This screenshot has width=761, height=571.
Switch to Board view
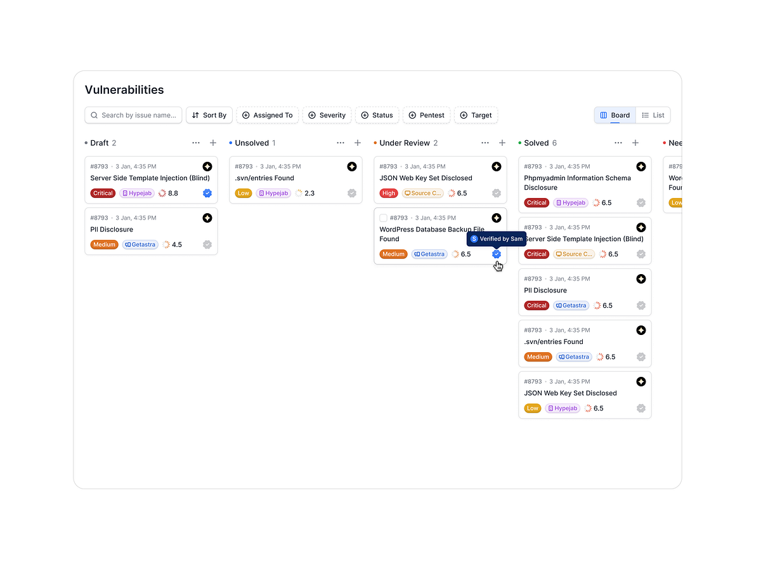(615, 115)
